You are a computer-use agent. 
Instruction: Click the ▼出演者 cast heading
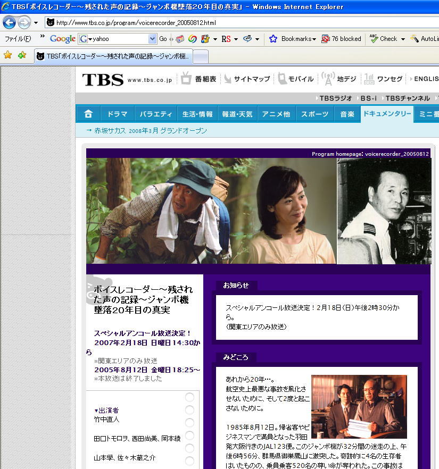pos(106,411)
